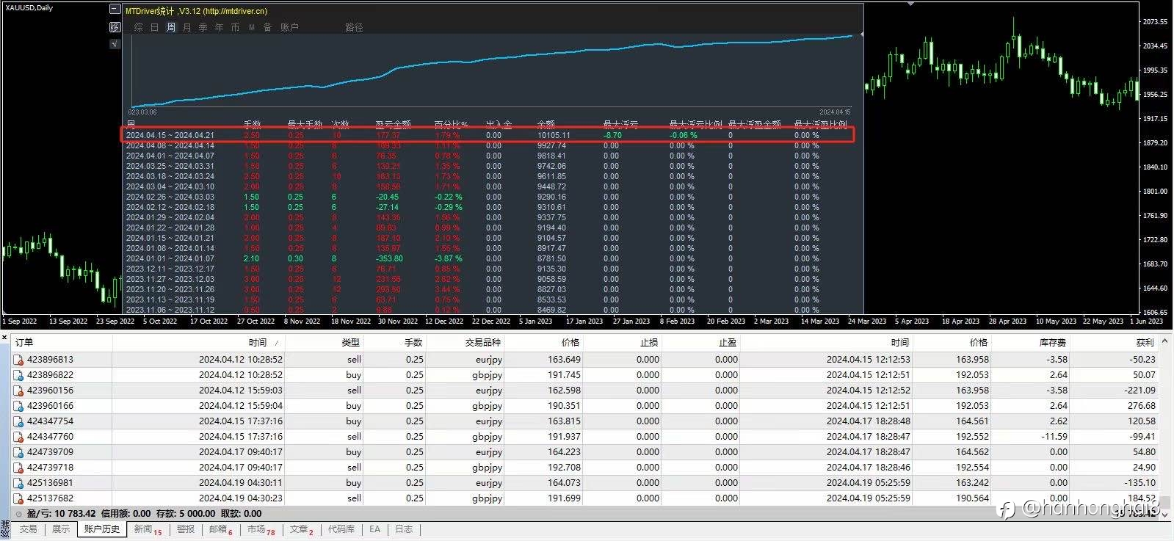Click the summary circle icon beside 盈/亏
The height and width of the screenshot is (541, 1174).
pyautogui.click(x=19, y=514)
